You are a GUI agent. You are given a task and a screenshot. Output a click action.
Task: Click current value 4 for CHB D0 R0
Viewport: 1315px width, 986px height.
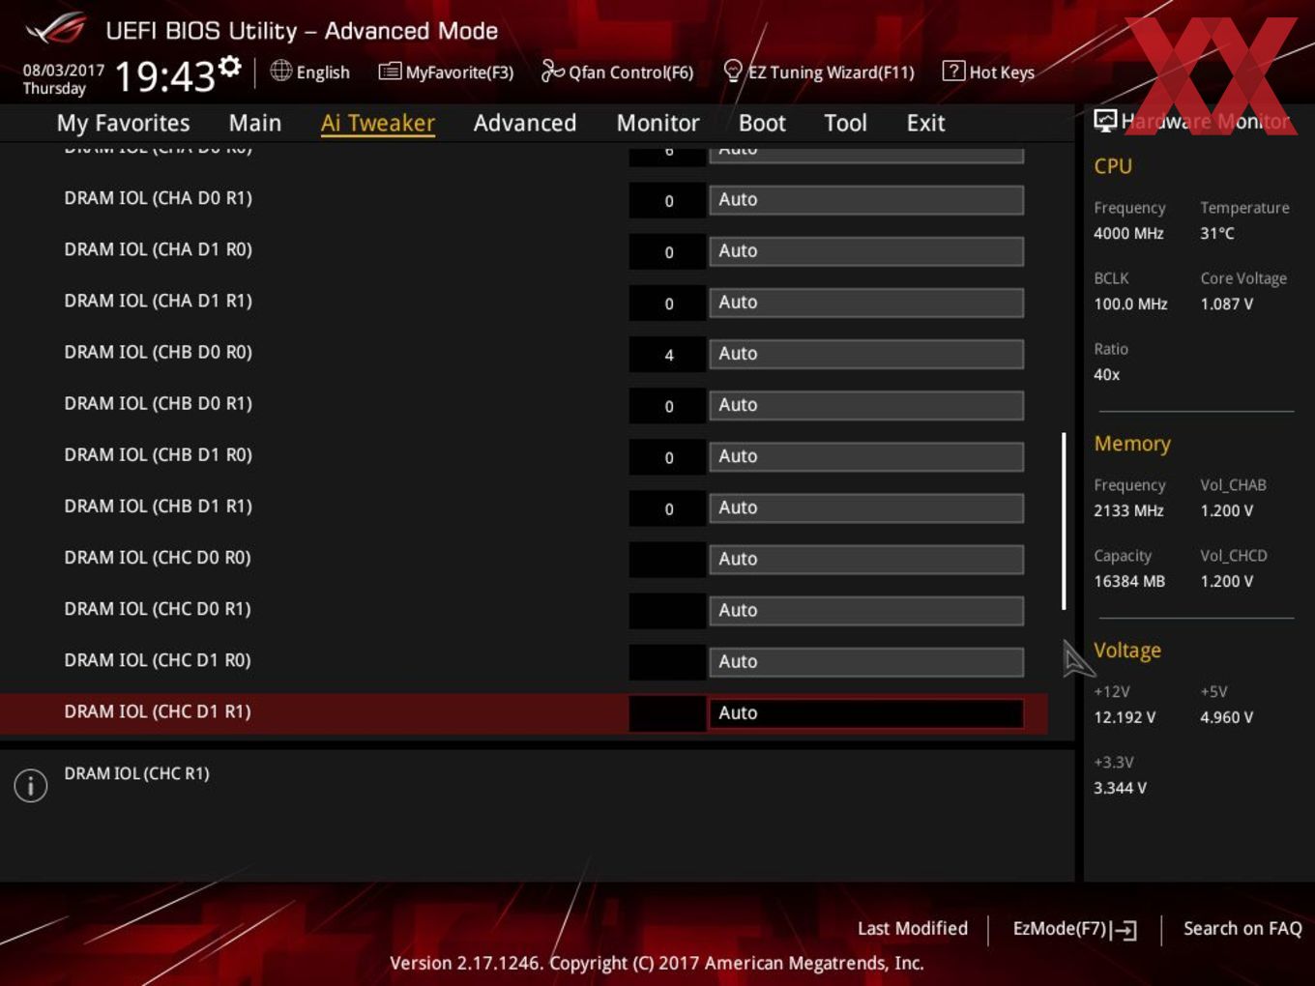668,355
